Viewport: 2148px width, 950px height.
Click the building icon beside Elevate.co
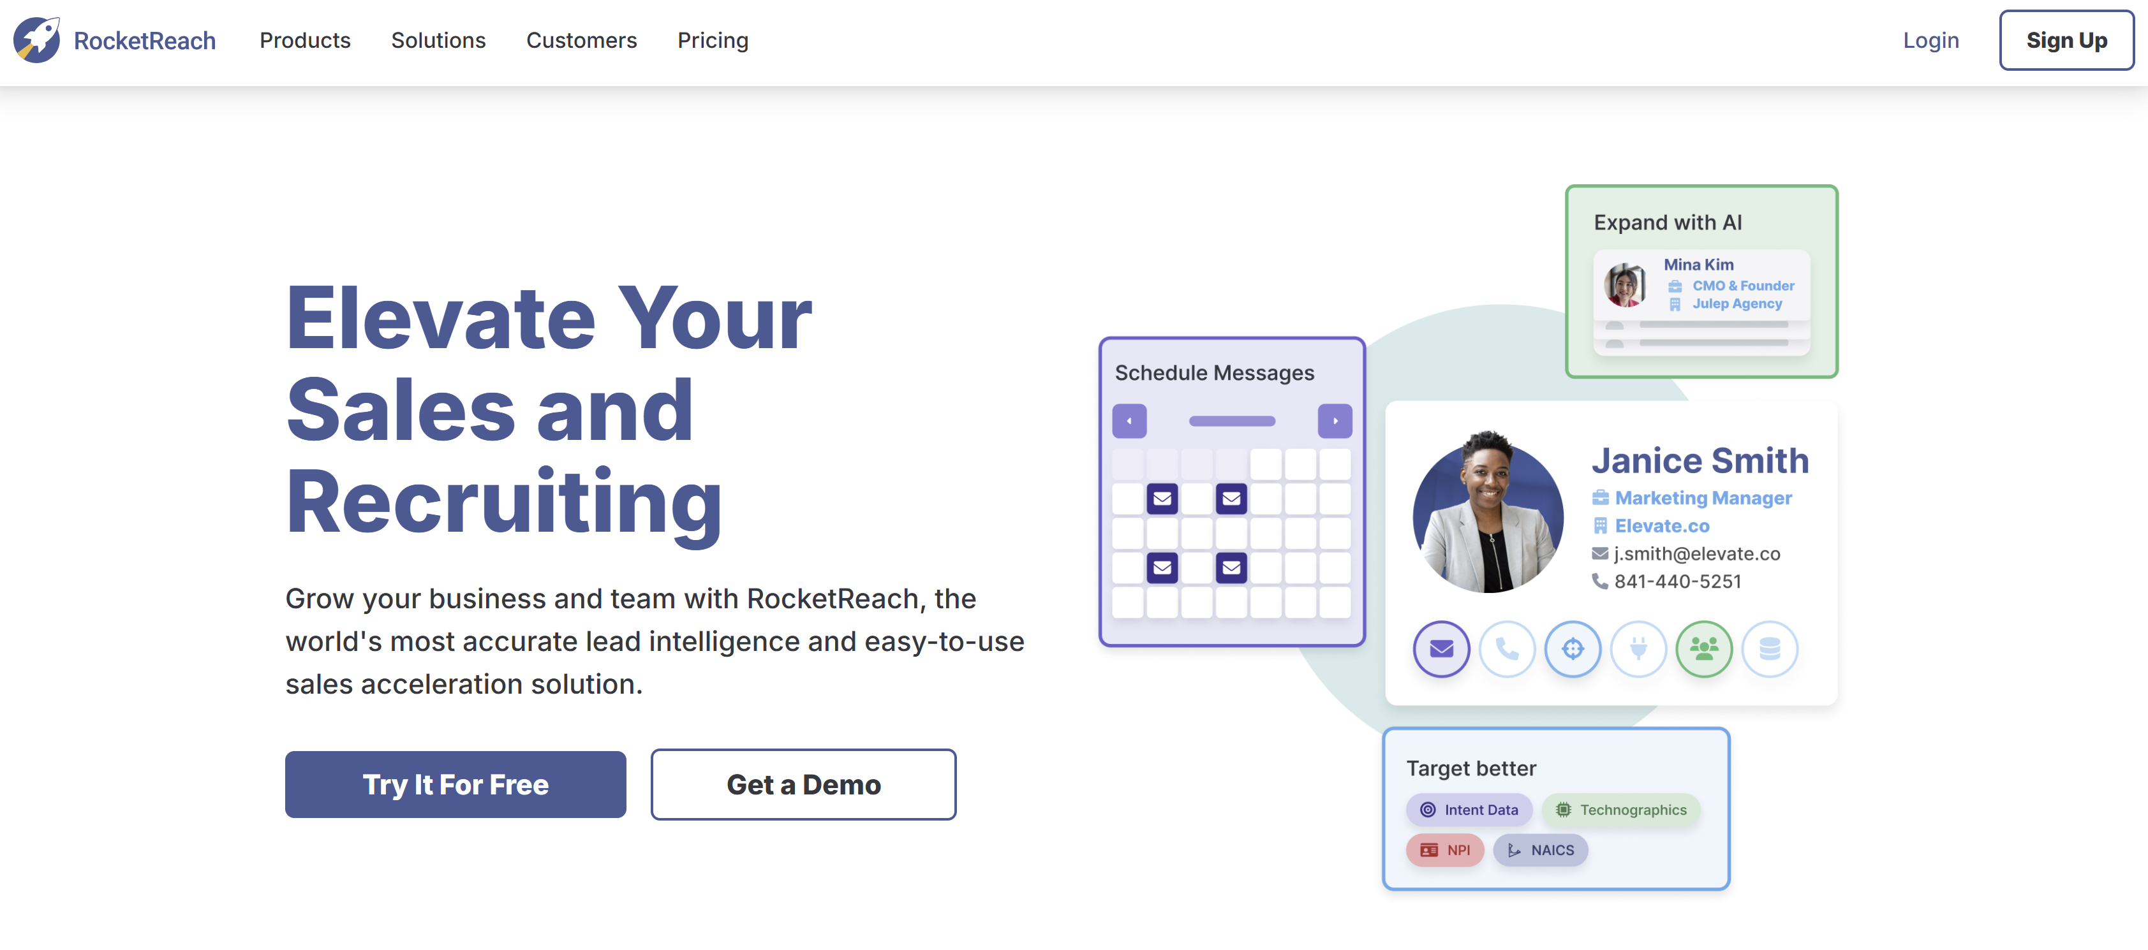1600,526
